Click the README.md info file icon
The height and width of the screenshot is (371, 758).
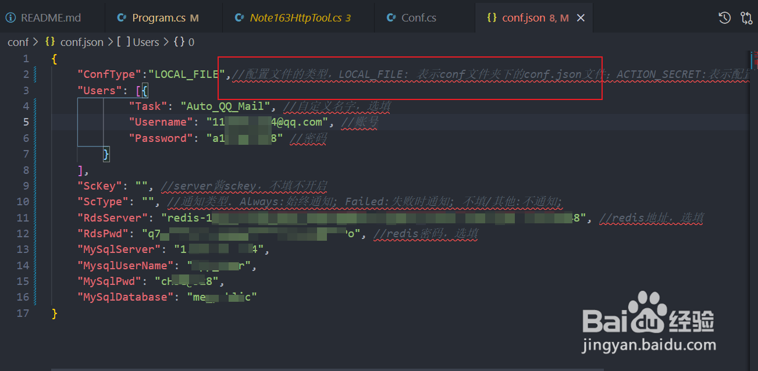(11, 18)
